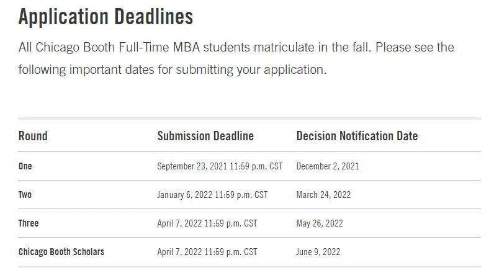Click the Chicago Booth Scholars row label
494x278 pixels.
pos(61,252)
